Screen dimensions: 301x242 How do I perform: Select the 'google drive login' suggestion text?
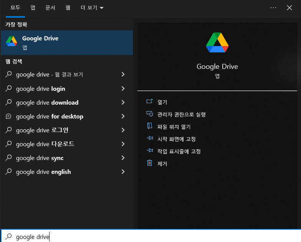pos(41,88)
